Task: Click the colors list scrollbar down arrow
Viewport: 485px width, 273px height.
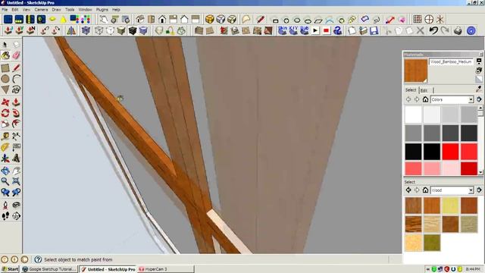Action: click(480, 172)
